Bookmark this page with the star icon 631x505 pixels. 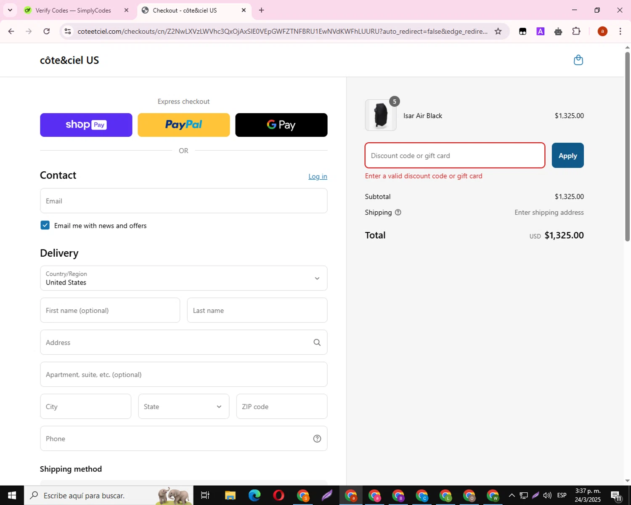pyautogui.click(x=498, y=31)
